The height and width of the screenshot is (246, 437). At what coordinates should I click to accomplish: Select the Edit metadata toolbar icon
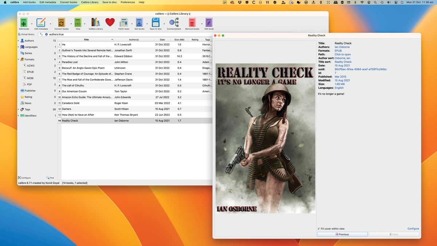41,23
